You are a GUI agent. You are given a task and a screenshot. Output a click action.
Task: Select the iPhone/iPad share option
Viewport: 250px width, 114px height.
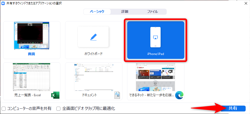click(156, 40)
